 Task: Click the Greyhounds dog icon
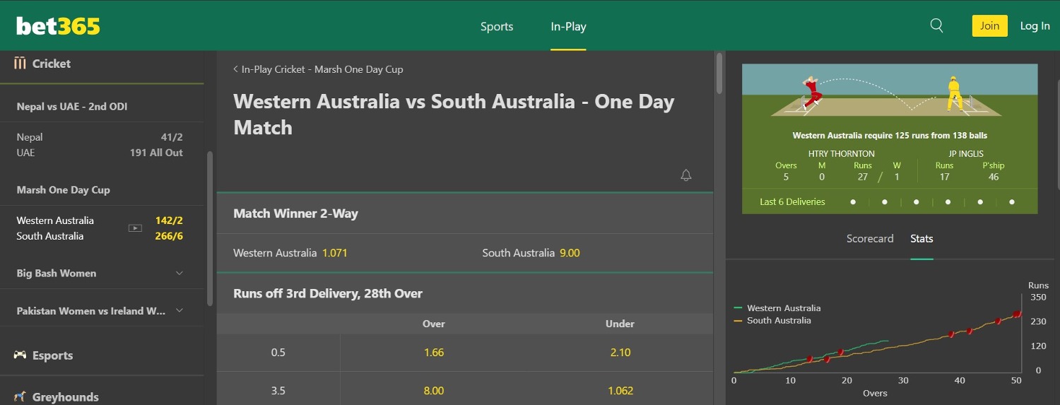pyautogui.click(x=20, y=397)
